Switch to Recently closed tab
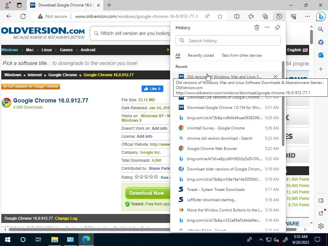328x246 pixels. click(x=201, y=55)
